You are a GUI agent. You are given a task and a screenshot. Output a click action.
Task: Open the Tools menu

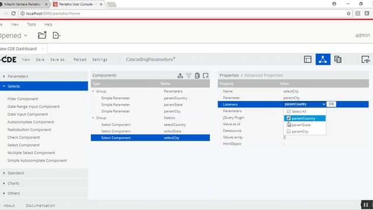[x=31, y=24]
